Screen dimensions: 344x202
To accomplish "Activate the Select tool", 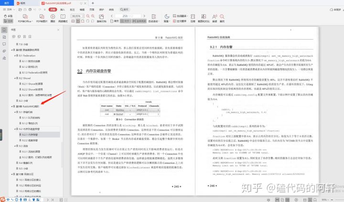I will (8, 21).
